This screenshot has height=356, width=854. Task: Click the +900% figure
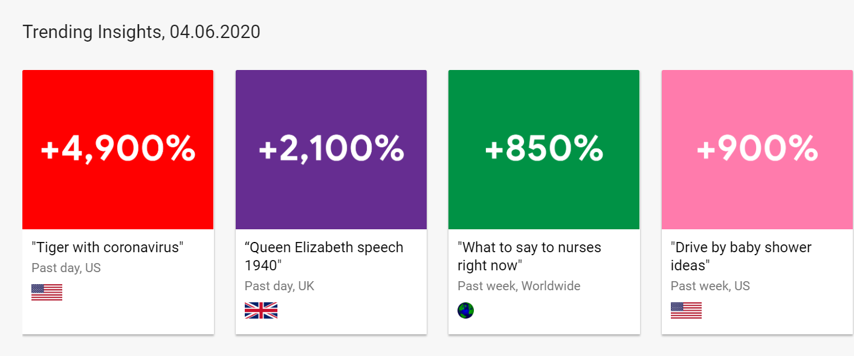757,149
